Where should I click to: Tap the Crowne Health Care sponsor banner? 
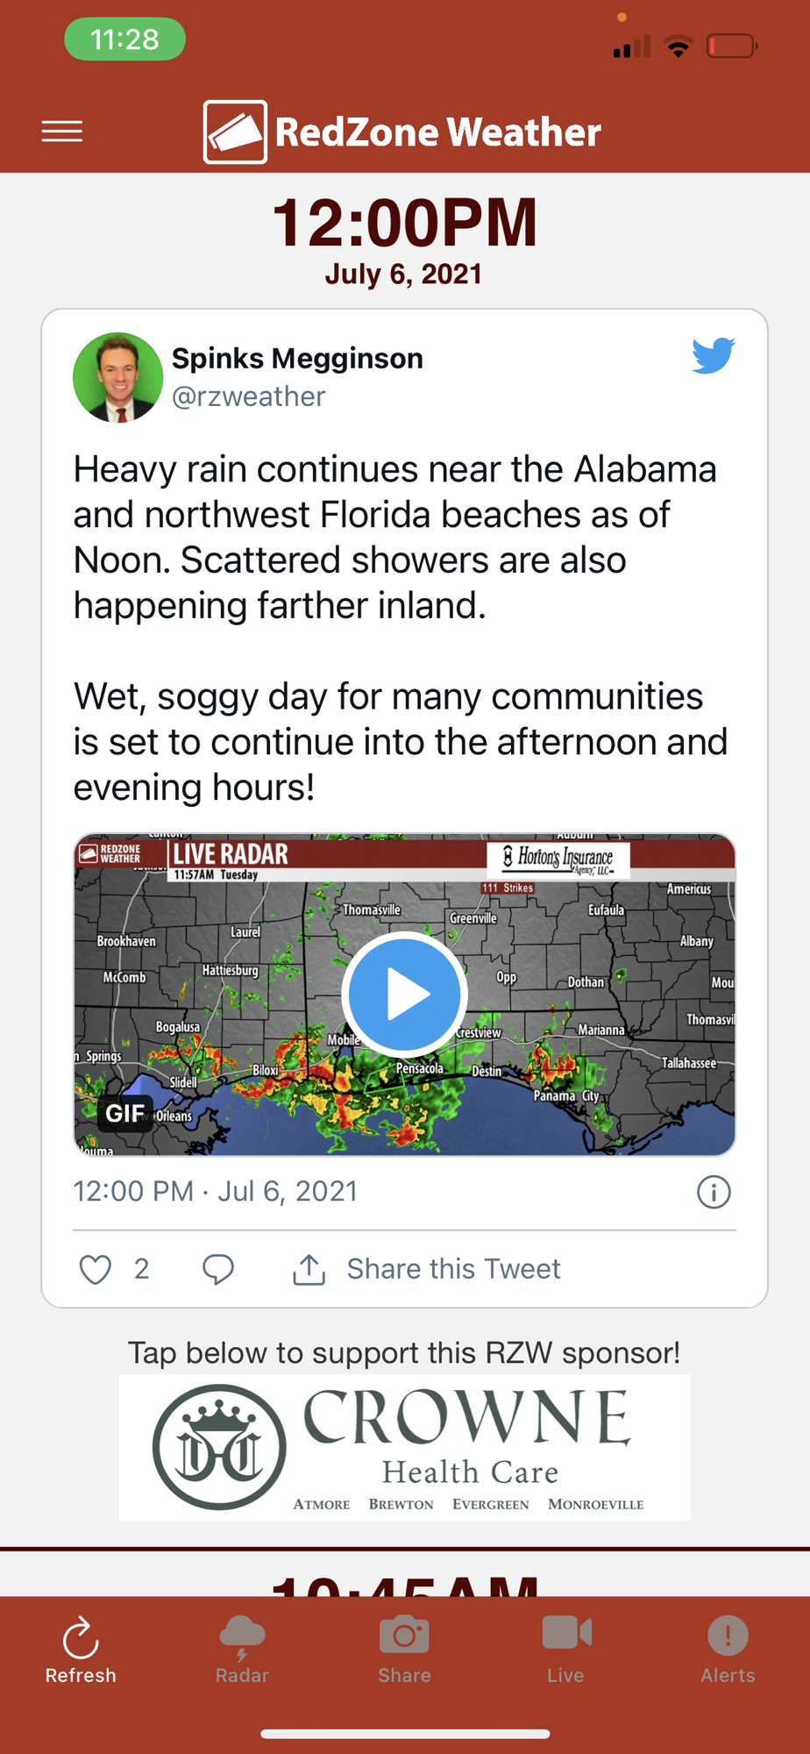click(404, 1447)
